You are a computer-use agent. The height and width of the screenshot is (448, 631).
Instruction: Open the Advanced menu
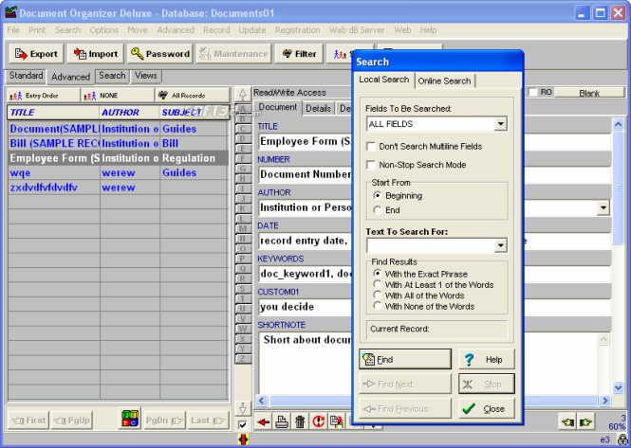tap(176, 30)
